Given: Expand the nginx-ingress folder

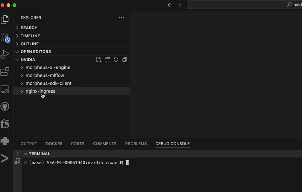Looking at the screenshot, I should pos(22,91).
